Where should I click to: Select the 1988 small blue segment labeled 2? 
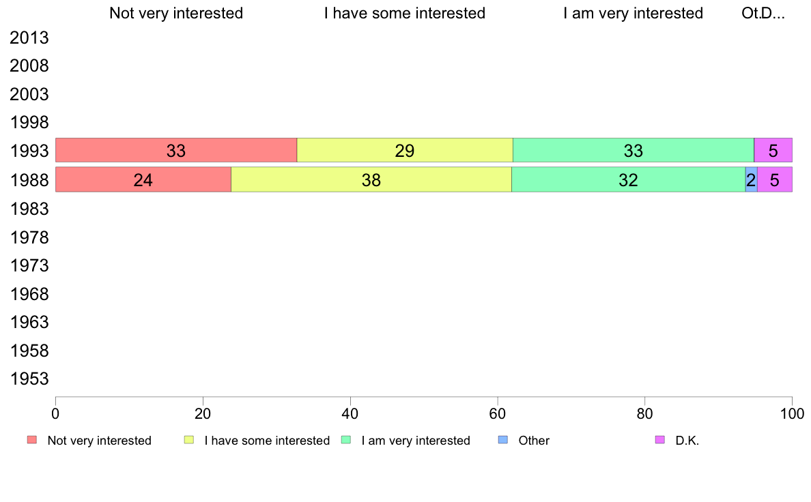(x=752, y=179)
